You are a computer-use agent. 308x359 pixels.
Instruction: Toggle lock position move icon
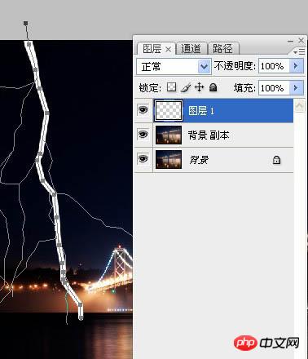click(199, 87)
